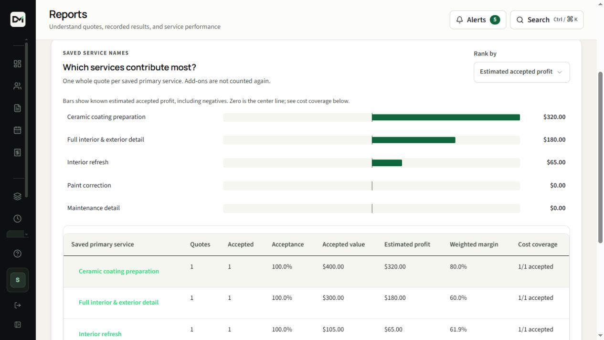604x340 pixels.
Task: Click the Quotes column header
Action: (200, 244)
